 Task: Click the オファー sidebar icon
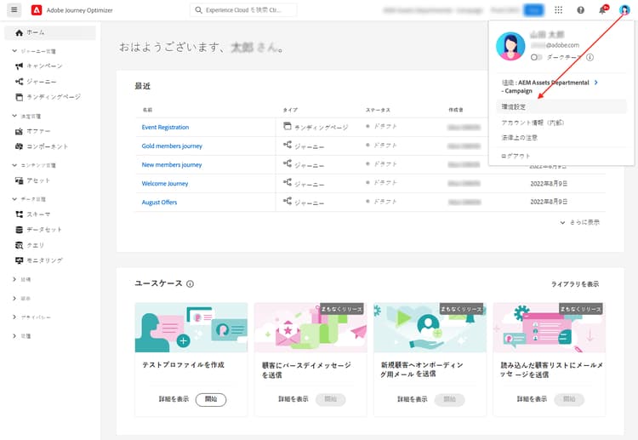click(x=19, y=131)
